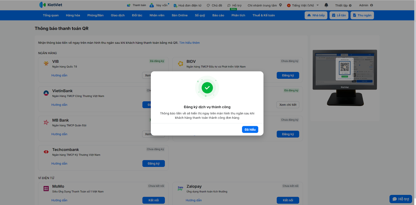
Task: Click the green success checkmark icon
Action: pos(207,88)
